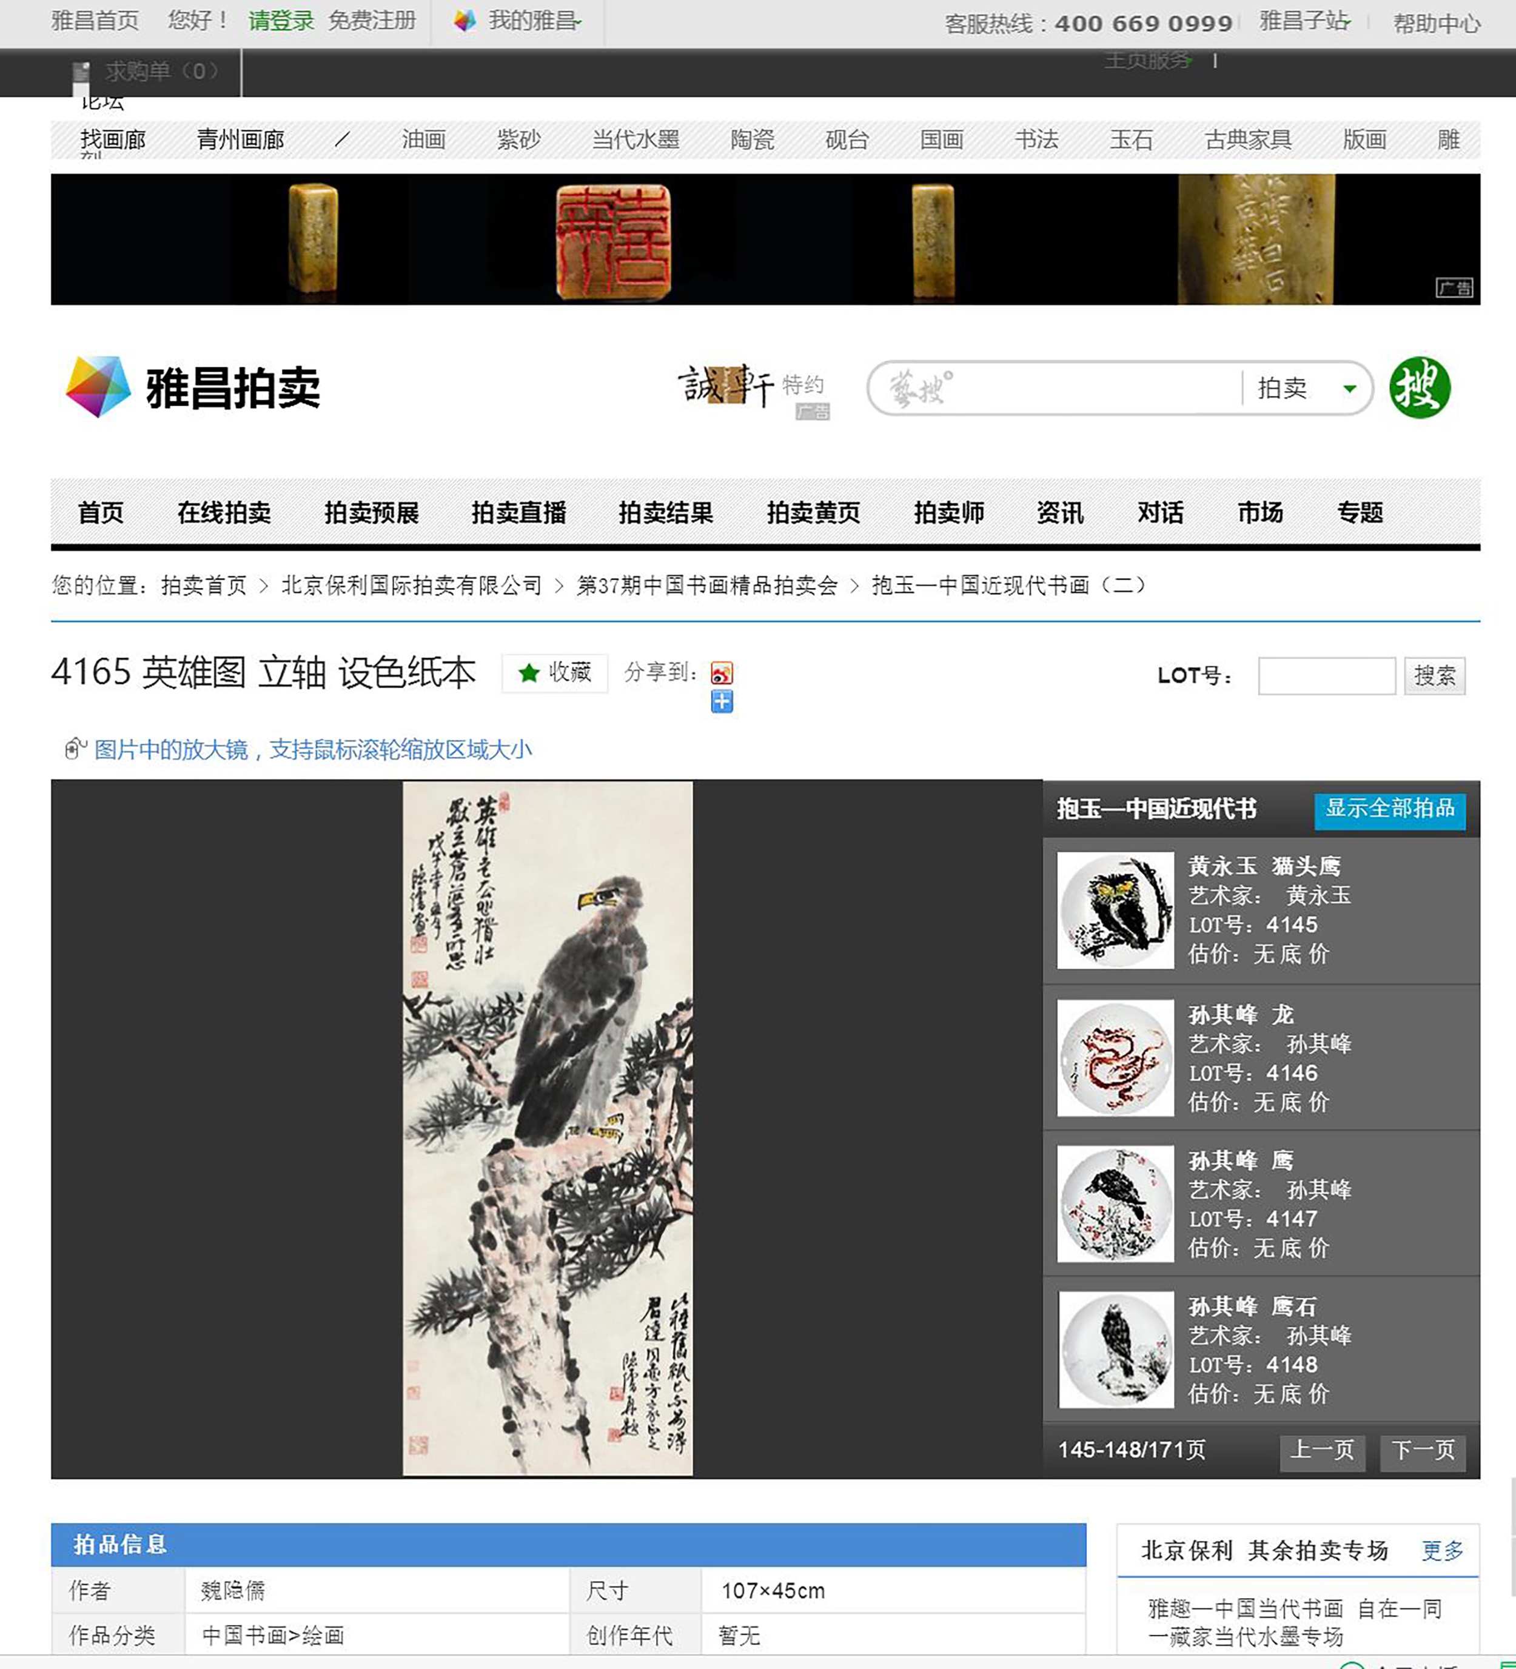
Task: Click the 紫砂 category link
Action: click(x=518, y=139)
